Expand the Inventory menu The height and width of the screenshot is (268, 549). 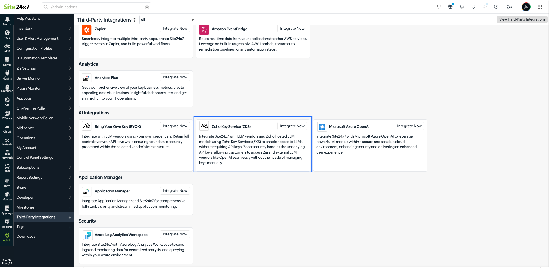[44, 28]
